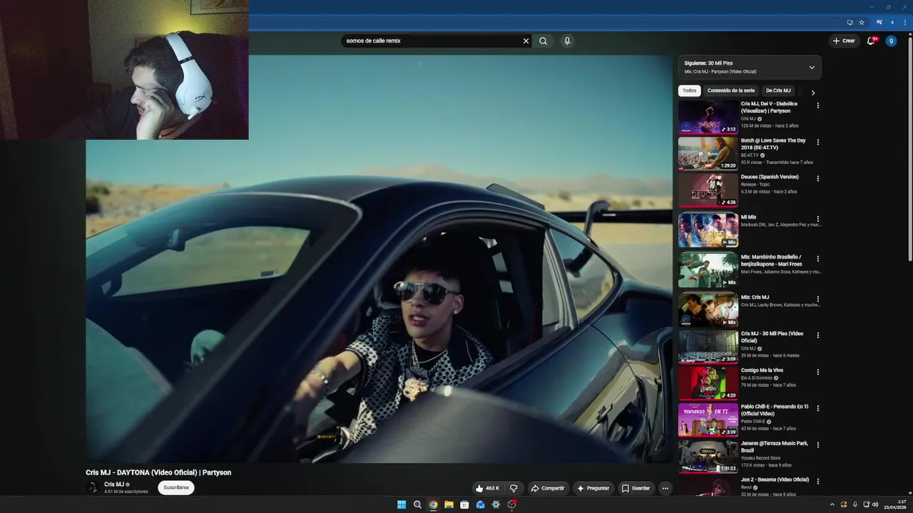This screenshot has width=913, height=513.
Task: Open Deuces (Spanish Version) thumbnail
Action: tap(708, 190)
